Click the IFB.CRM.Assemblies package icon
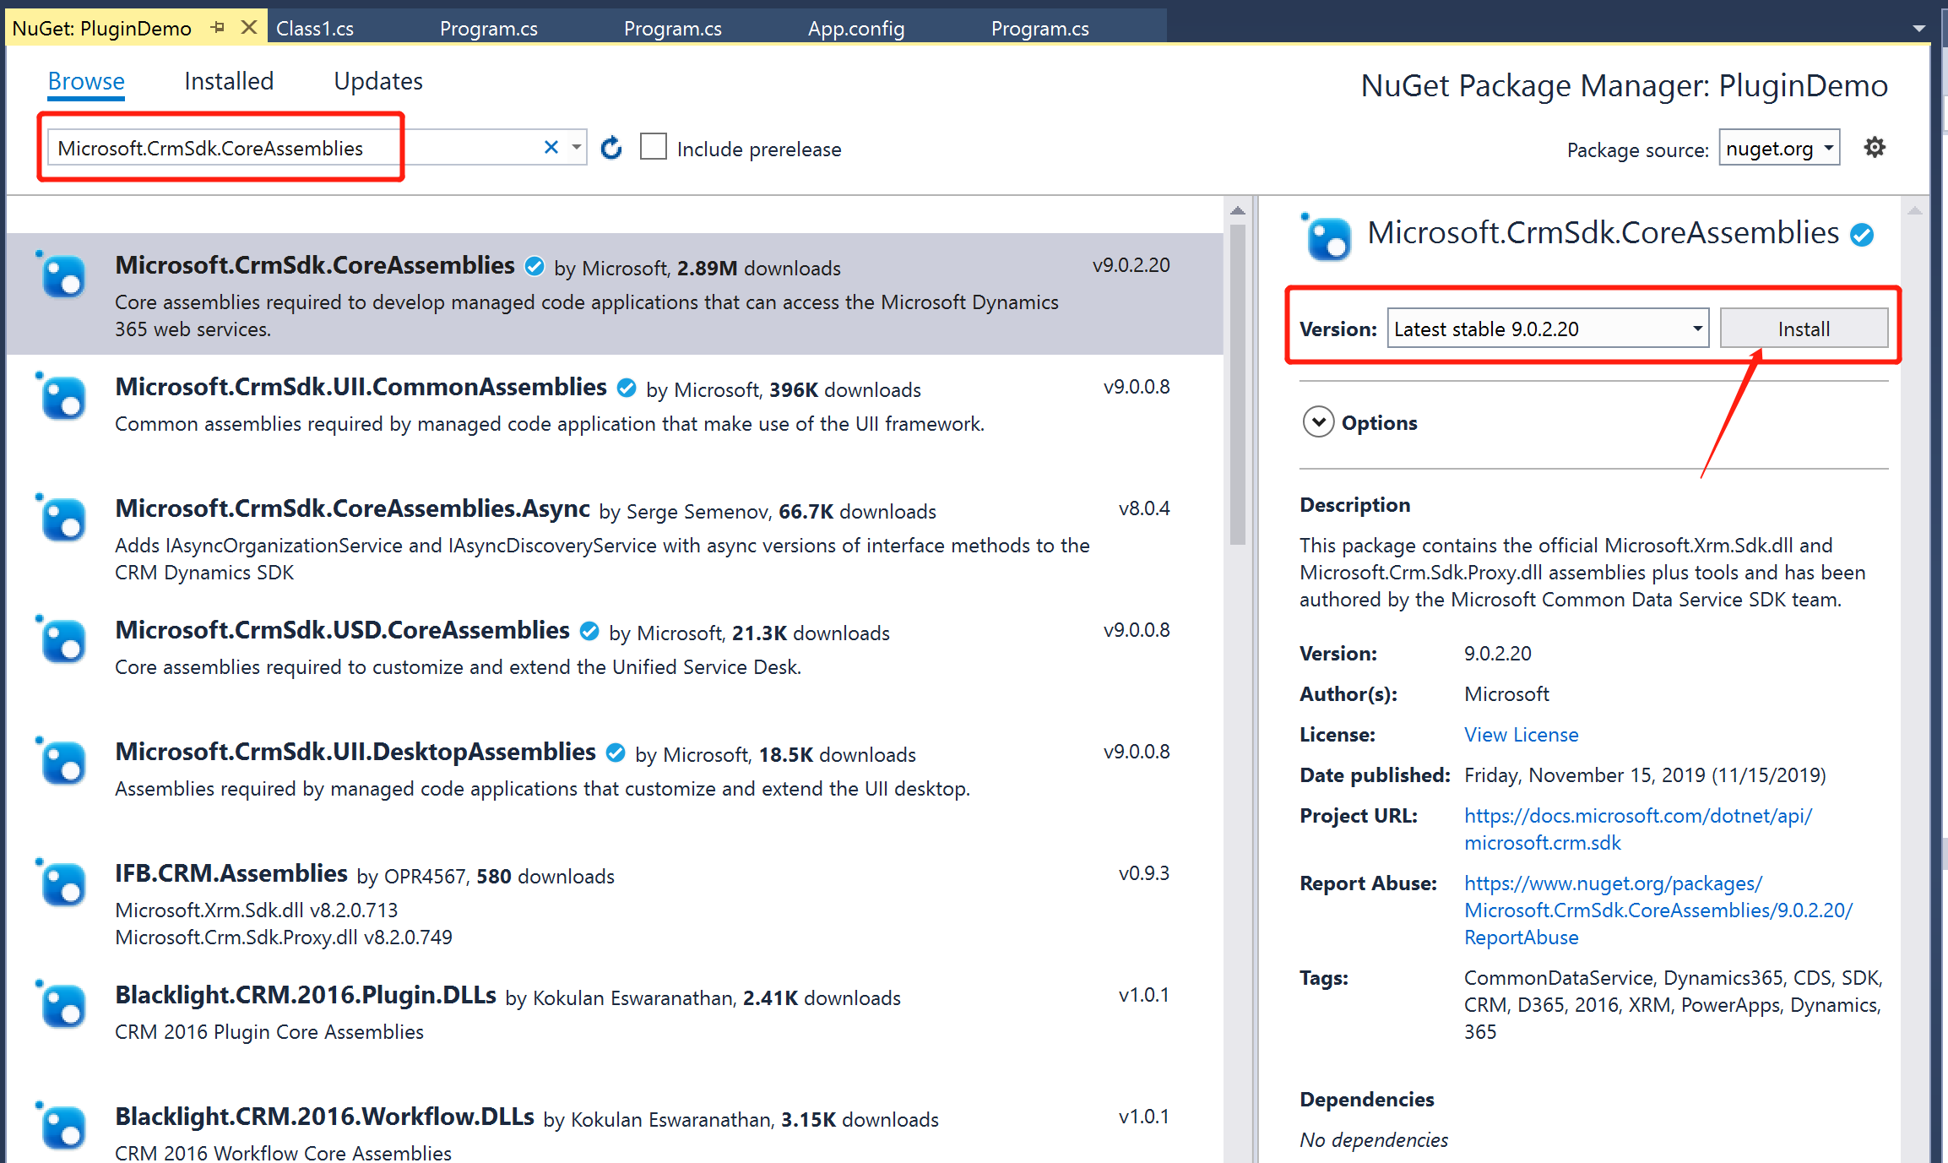The height and width of the screenshot is (1163, 1948). tap(62, 883)
